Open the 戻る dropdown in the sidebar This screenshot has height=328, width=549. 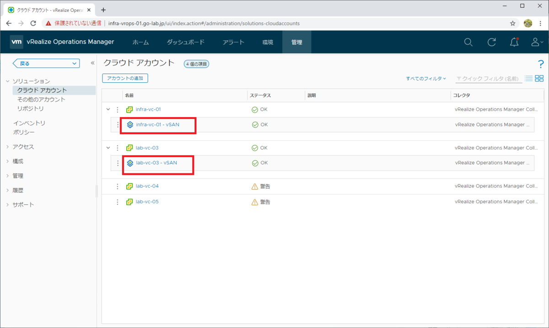pos(45,63)
